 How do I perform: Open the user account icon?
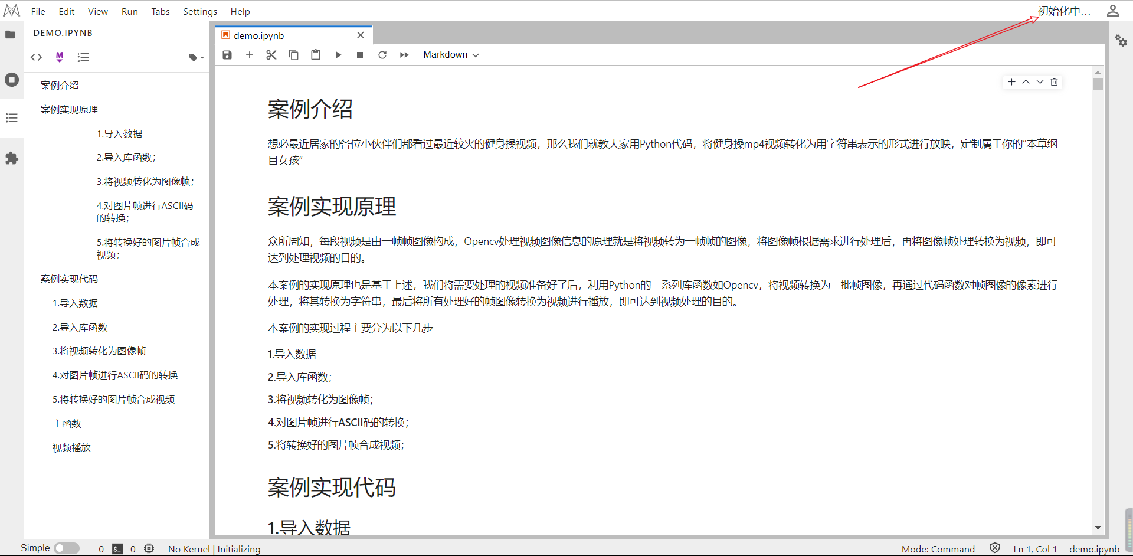click(x=1113, y=11)
